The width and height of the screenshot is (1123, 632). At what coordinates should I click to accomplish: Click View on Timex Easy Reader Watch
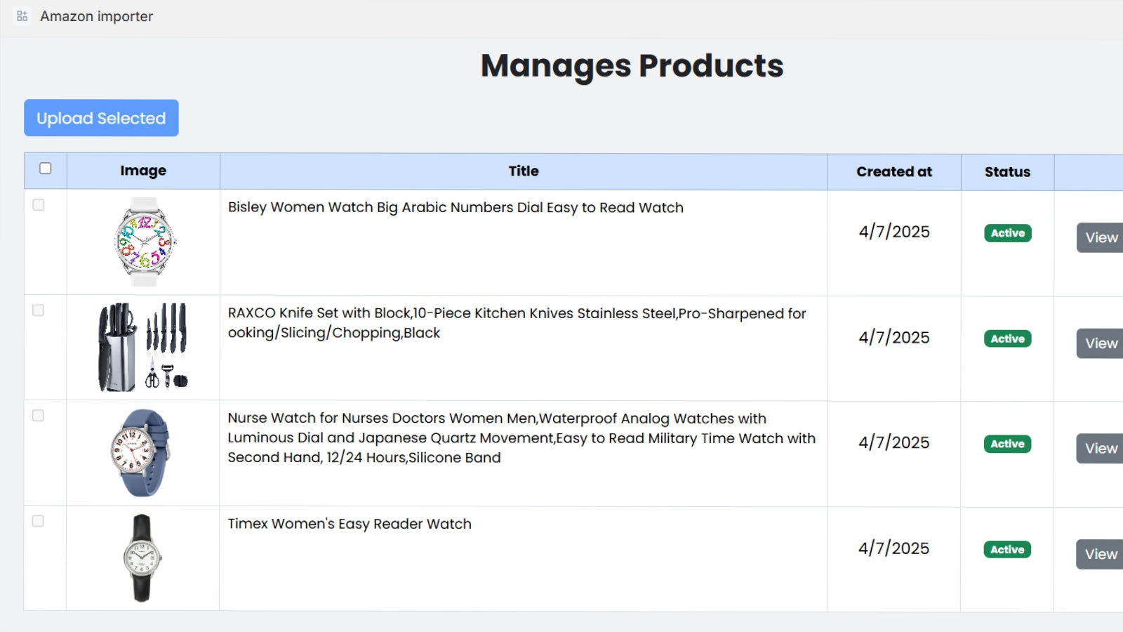click(1101, 554)
